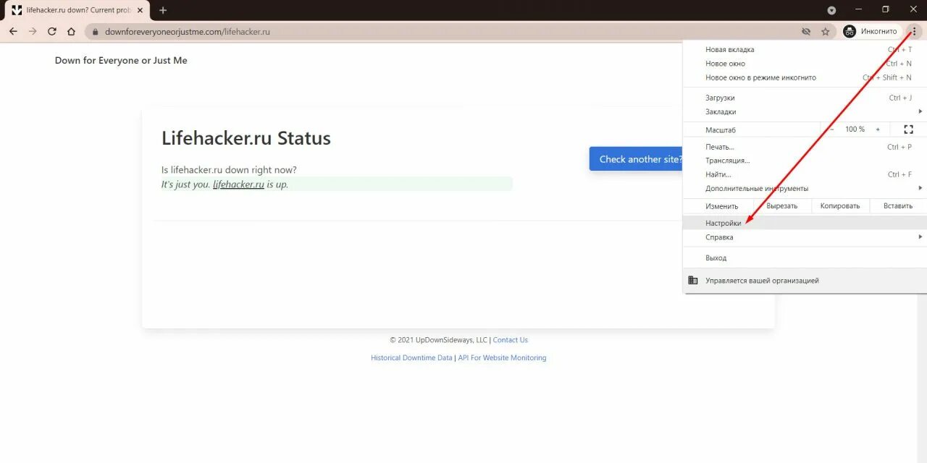This screenshot has width=927, height=463.
Task: Click Управляется вашей организацией entry
Action: coord(805,280)
